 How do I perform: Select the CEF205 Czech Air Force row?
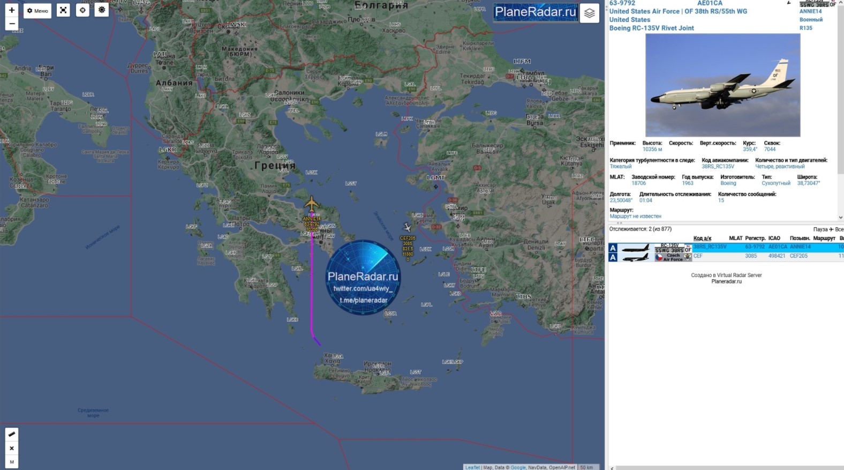point(723,256)
